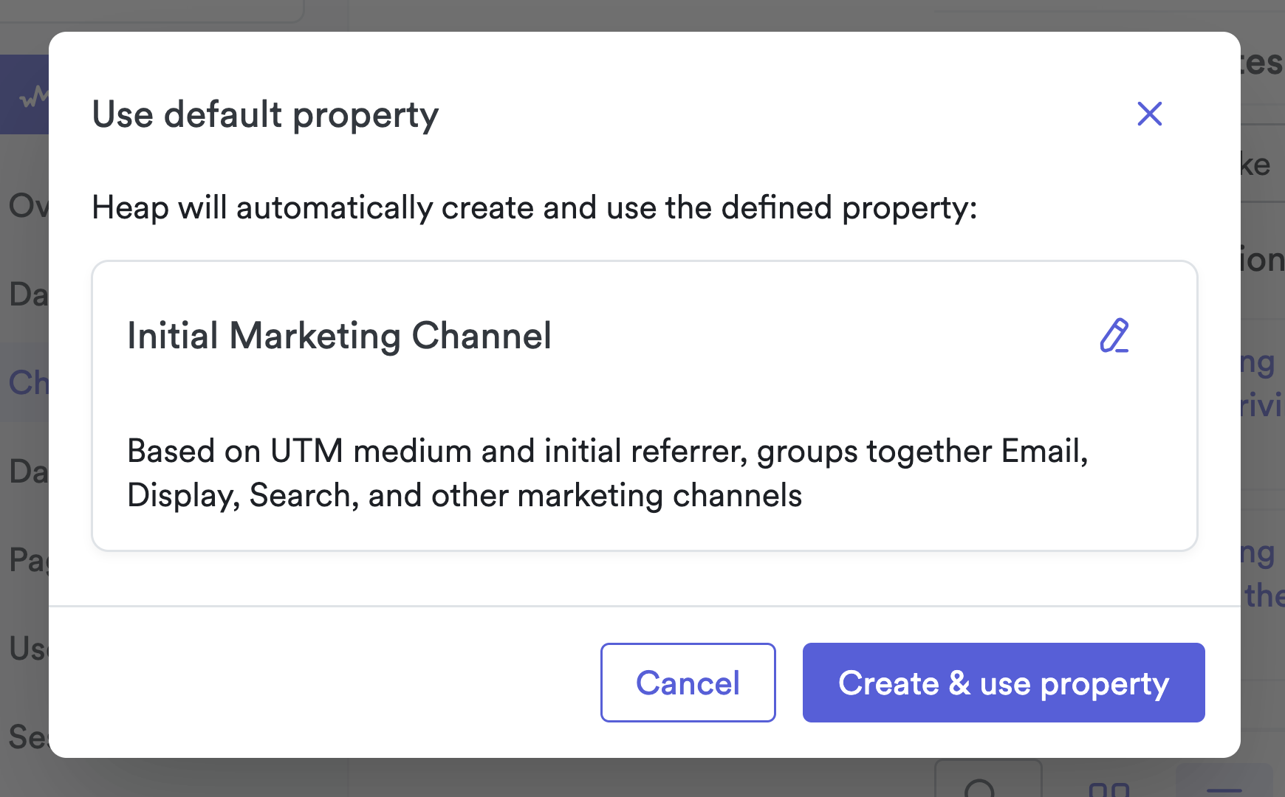Click the Heap pulse logo icon
The height and width of the screenshot is (797, 1285).
[x=31, y=96]
